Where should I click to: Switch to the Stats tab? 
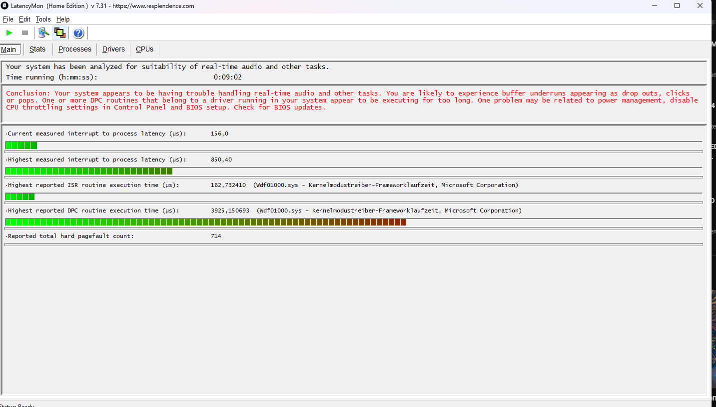point(37,49)
